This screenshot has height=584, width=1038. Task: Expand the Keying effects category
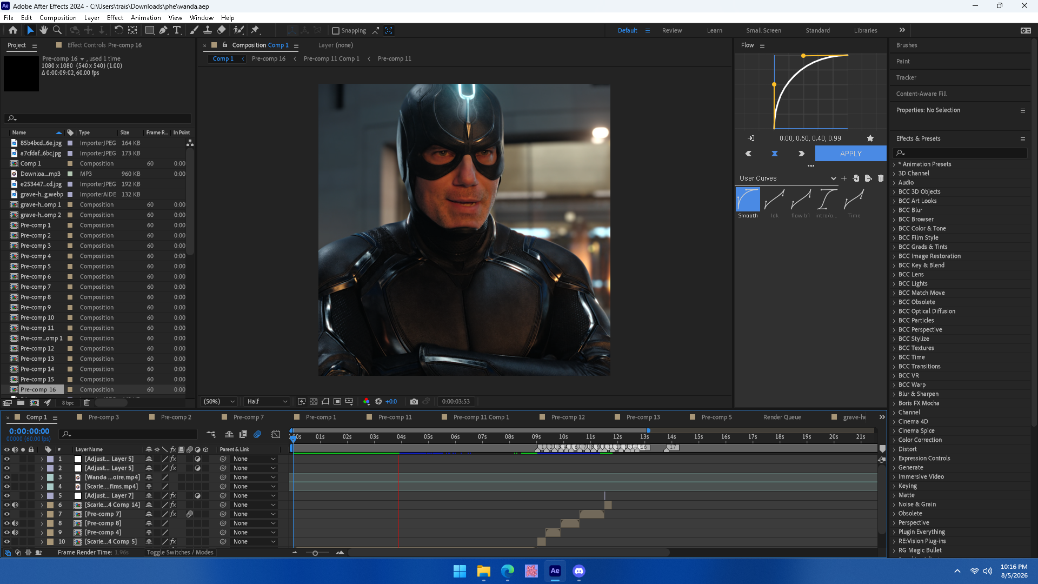tap(894, 486)
